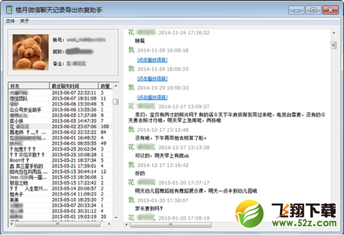Click the 没有哦，下午再带她去照 message
Image resolution: width=344 pixels, height=235 pixels.
pos(171,138)
